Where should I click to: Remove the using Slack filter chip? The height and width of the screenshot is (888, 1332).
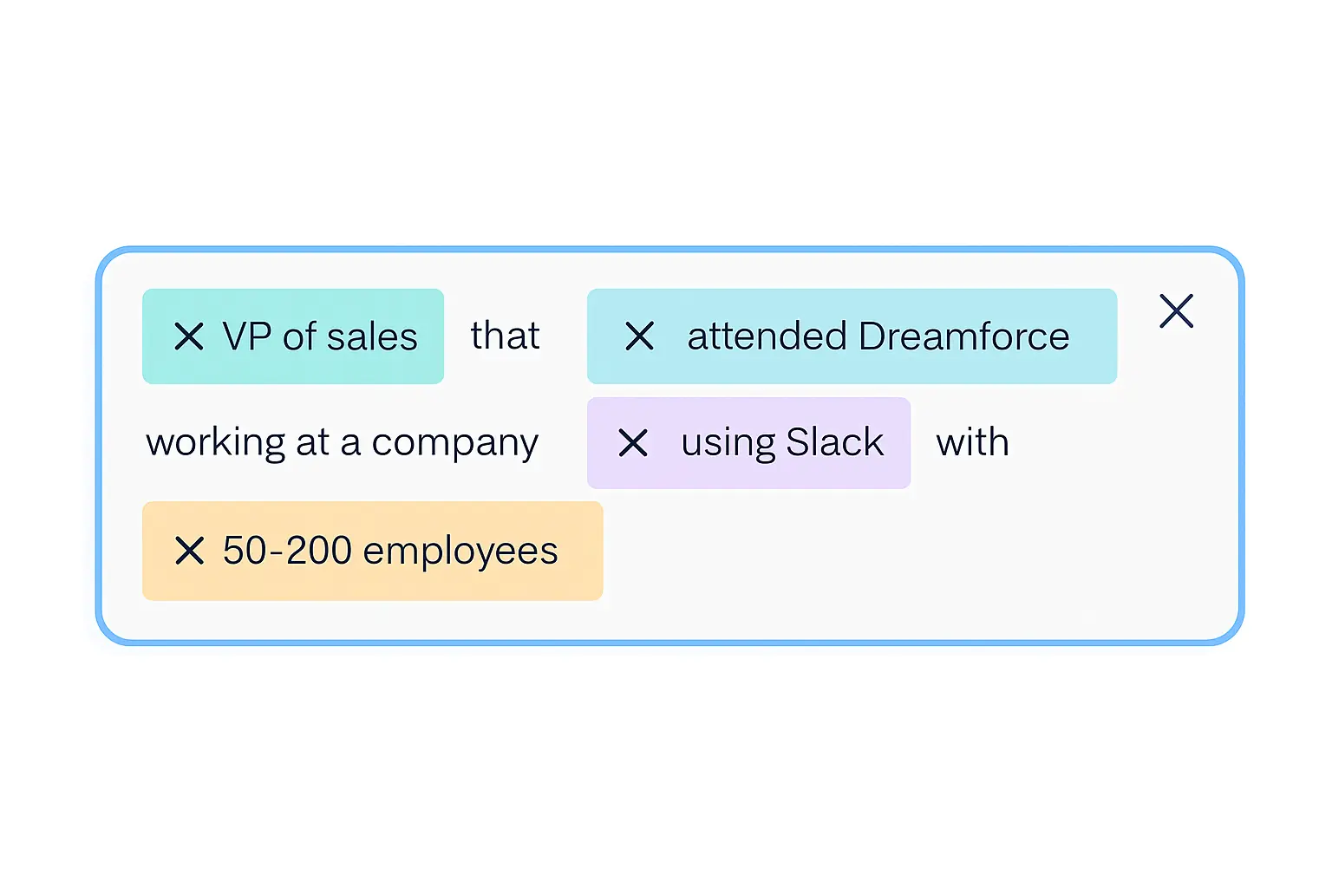(x=634, y=443)
